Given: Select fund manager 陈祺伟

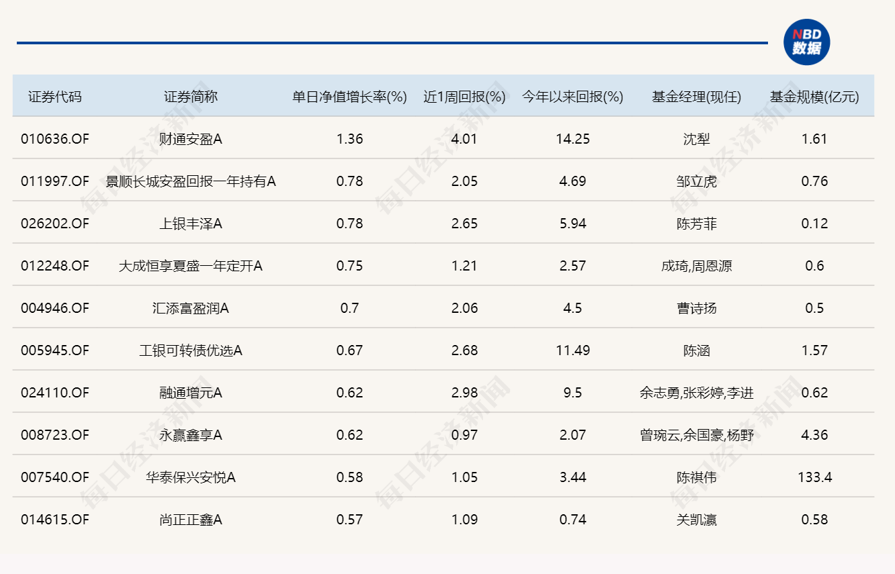Looking at the screenshot, I should 696,477.
